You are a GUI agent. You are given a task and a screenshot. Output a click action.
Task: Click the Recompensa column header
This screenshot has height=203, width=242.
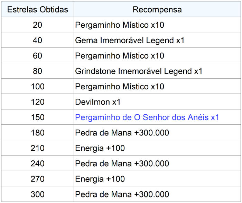click(157, 9)
